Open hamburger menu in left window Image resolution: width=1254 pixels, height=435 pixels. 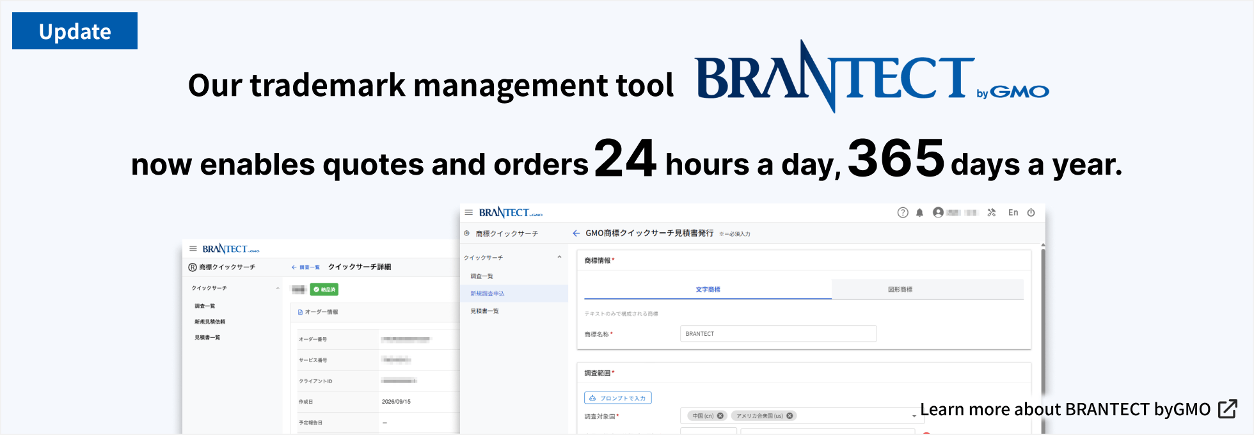point(193,249)
